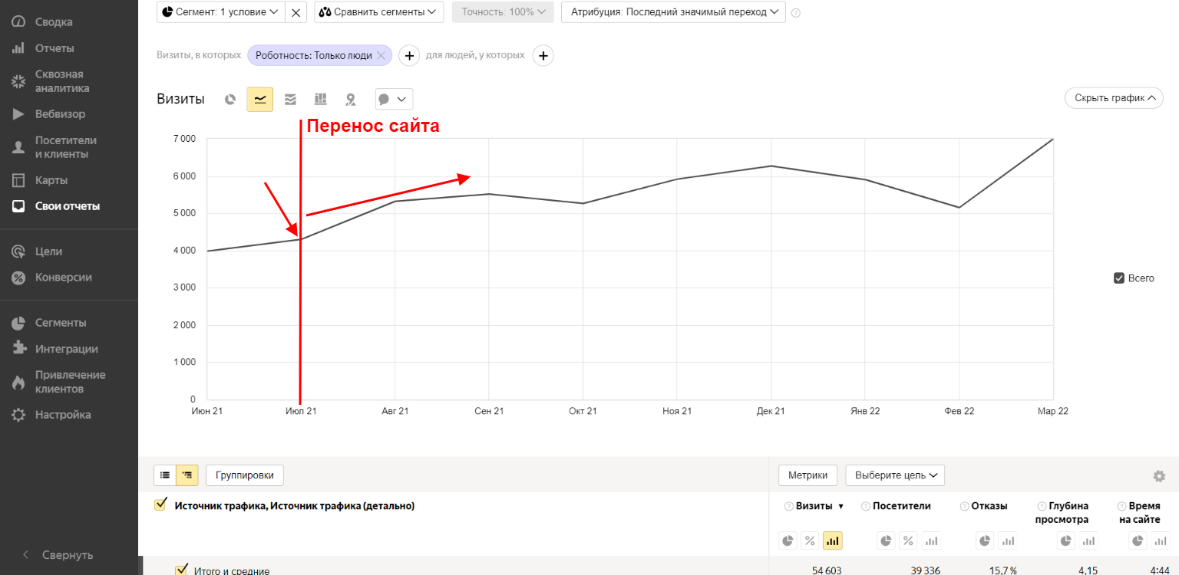Open Настройка settings page

click(x=63, y=415)
